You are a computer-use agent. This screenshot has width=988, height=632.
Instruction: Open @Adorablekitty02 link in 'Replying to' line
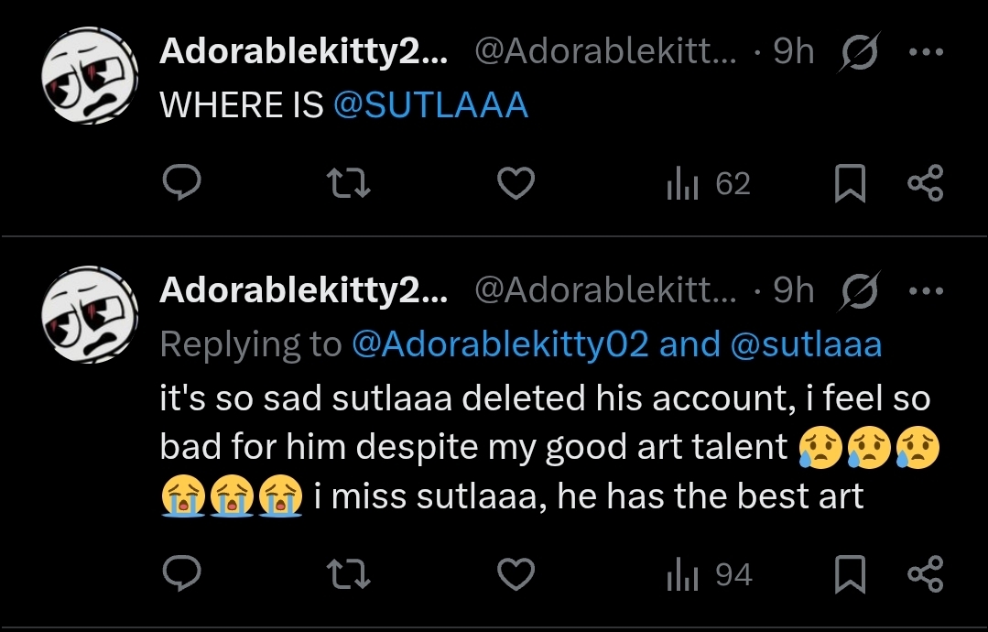click(x=500, y=344)
